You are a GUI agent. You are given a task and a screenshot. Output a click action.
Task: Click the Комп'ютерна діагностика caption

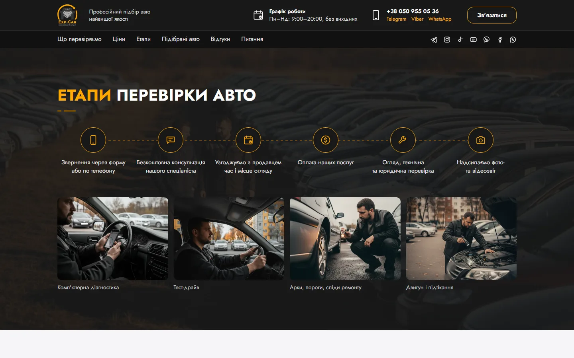coord(88,287)
